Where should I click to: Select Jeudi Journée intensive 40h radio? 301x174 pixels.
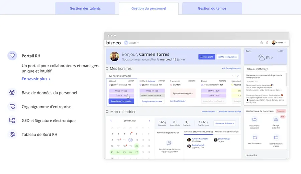[x=202, y=85]
